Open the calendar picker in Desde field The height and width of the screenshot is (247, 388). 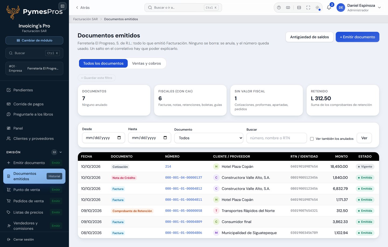(x=119, y=138)
